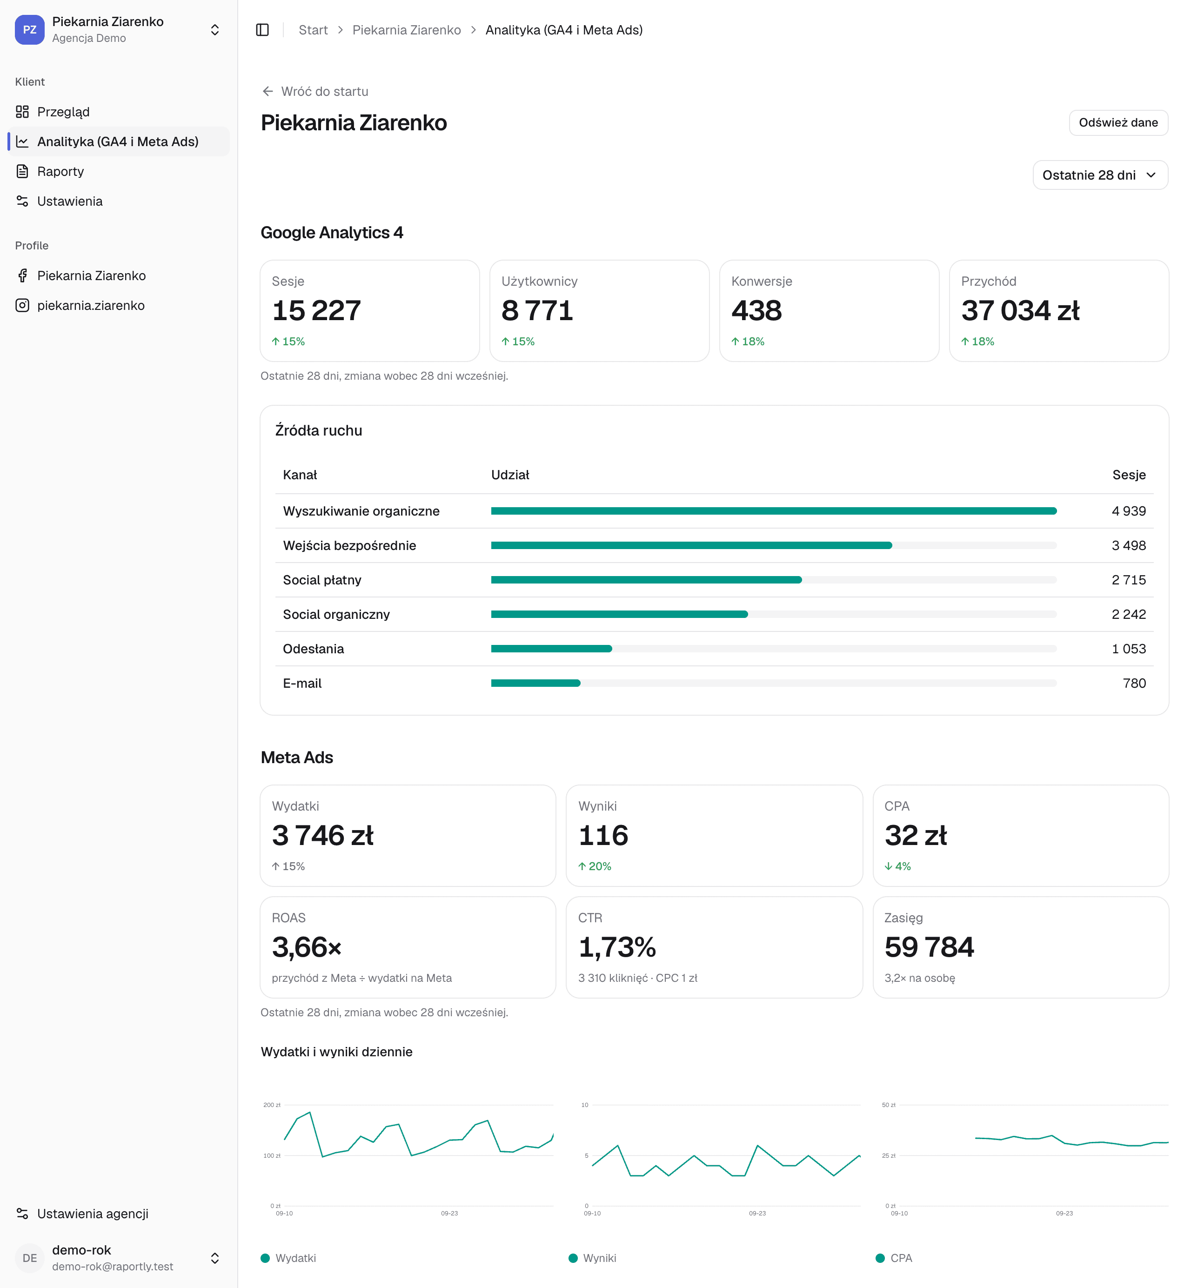Expand the Piekarnia Ziarenko workspace switcher
Image resolution: width=1191 pixels, height=1288 pixels.
(x=214, y=30)
